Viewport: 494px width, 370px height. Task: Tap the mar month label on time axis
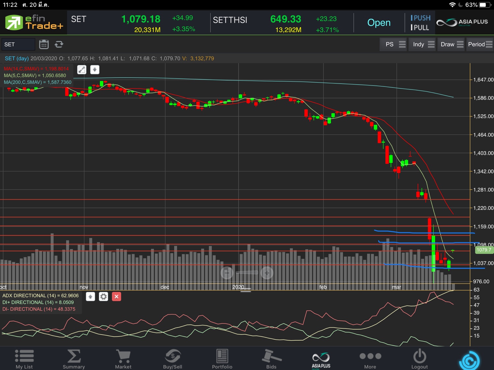397,287
